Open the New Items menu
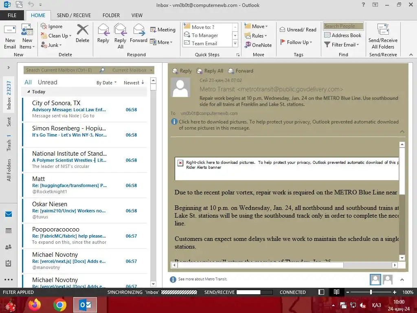417x313 pixels. point(27,37)
